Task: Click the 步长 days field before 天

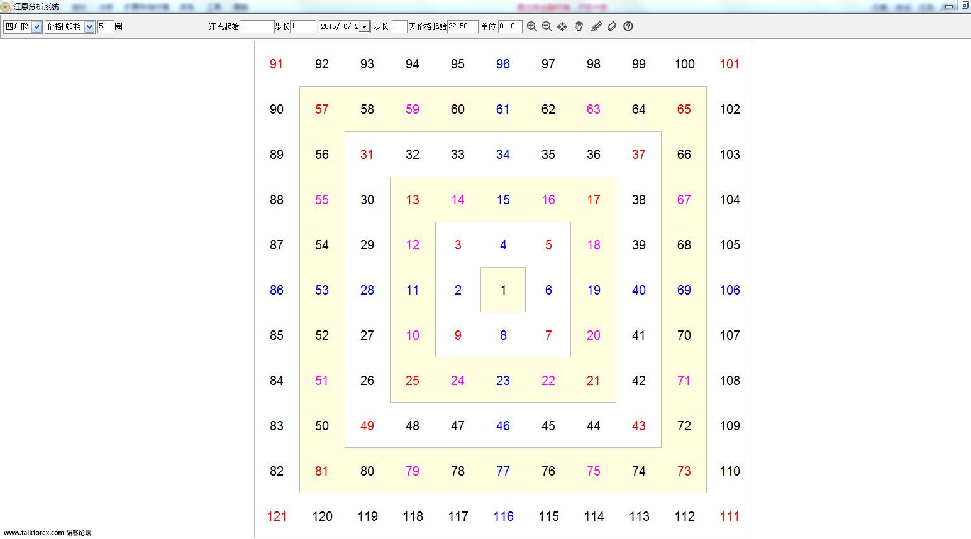Action: click(399, 27)
